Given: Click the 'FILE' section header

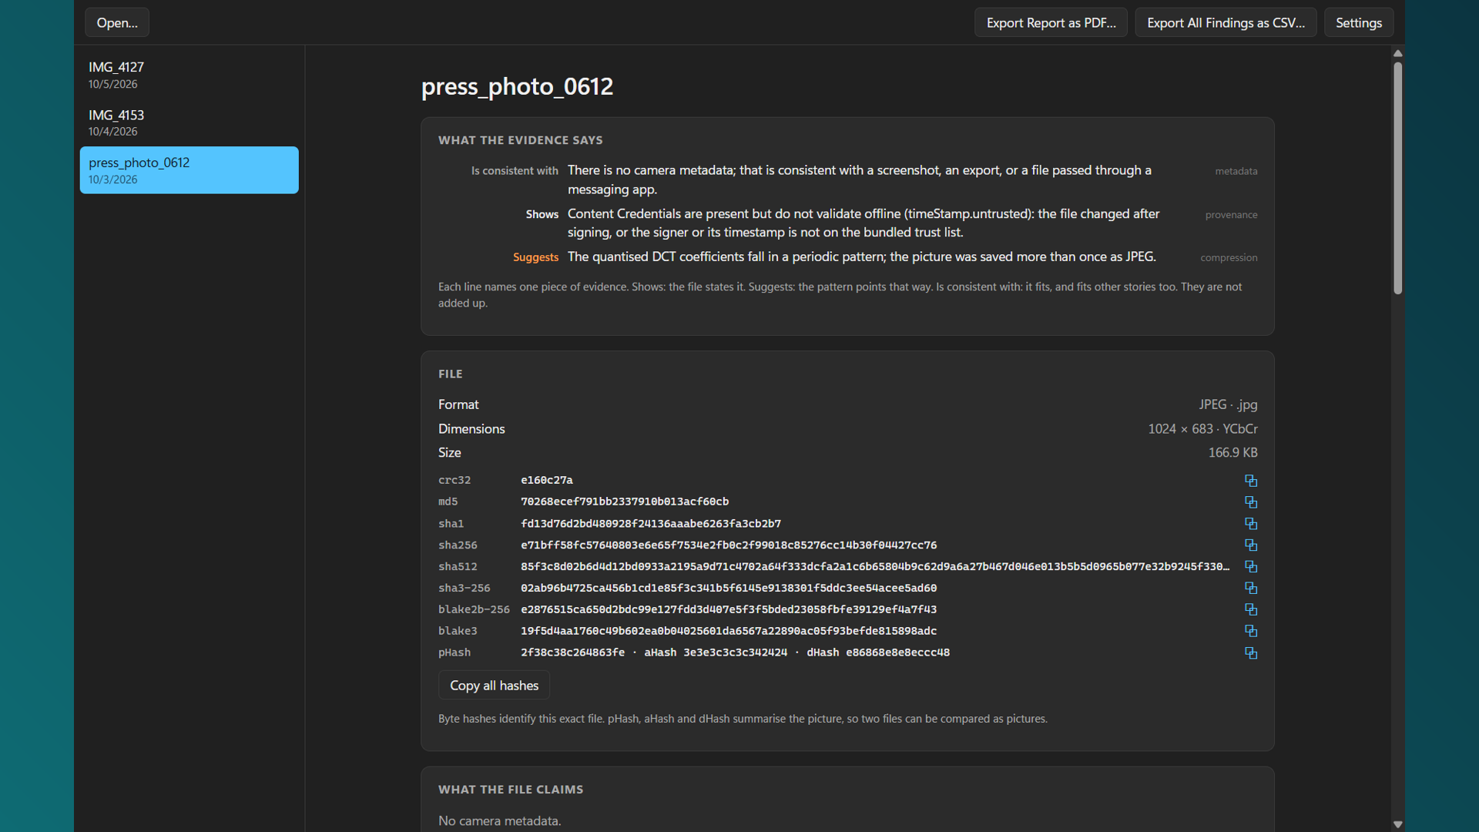Looking at the screenshot, I should (451, 374).
